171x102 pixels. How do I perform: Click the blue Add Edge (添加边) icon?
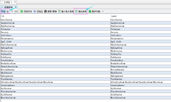click(35, 11)
